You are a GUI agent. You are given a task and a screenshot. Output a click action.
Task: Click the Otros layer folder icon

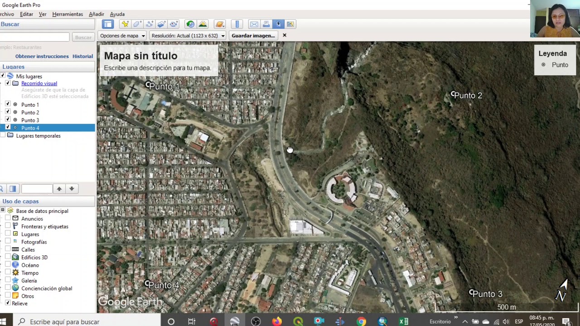point(15,296)
